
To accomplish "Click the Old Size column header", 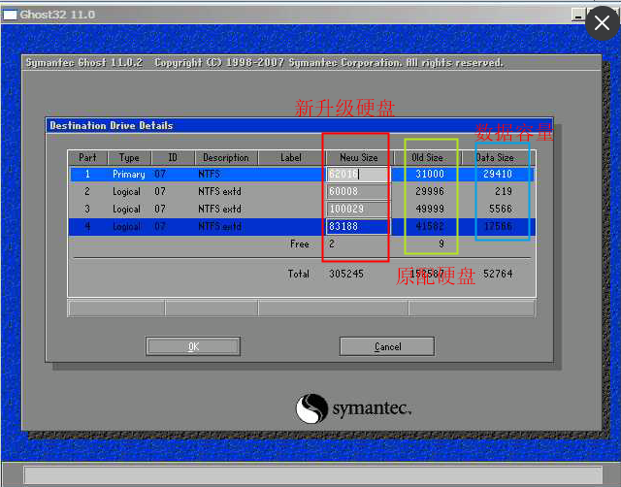I will point(427,157).
